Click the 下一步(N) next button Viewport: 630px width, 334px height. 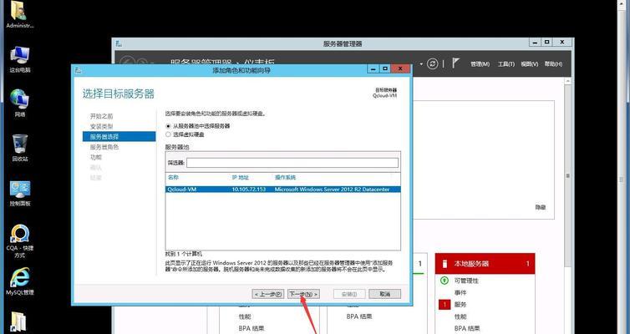pos(304,294)
